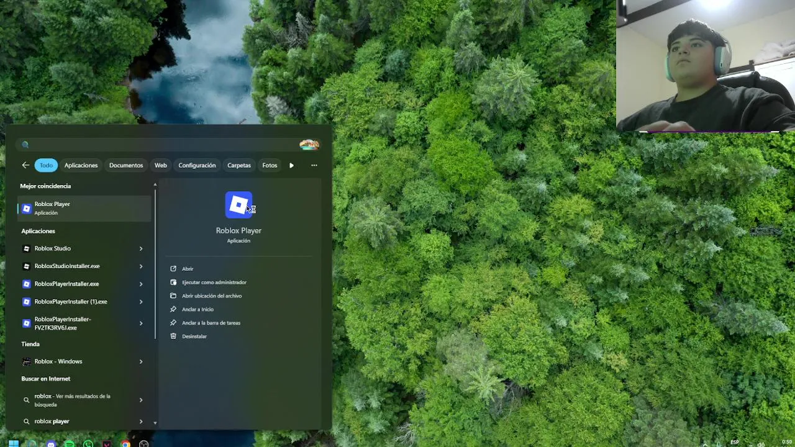Expand RobloxStudioInstaller.exe result chevron
795x447 pixels.
(x=141, y=266)
